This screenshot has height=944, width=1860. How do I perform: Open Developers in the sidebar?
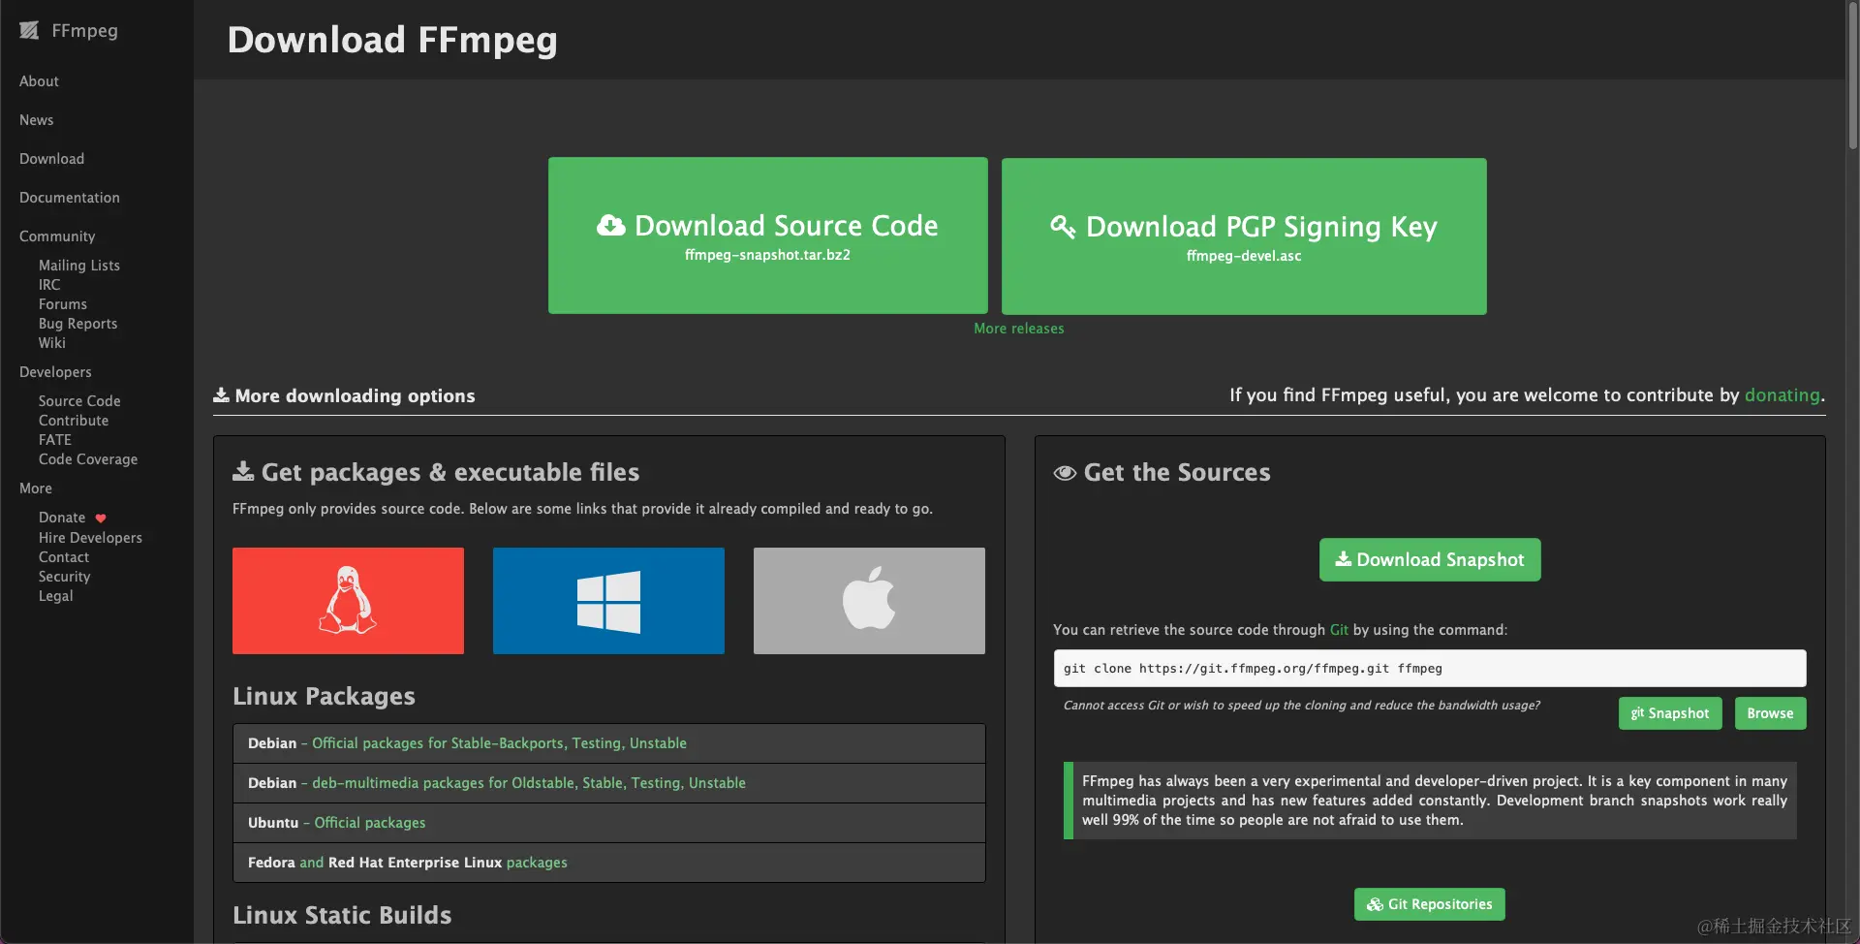pyautogui.click(x=55, y=372)
